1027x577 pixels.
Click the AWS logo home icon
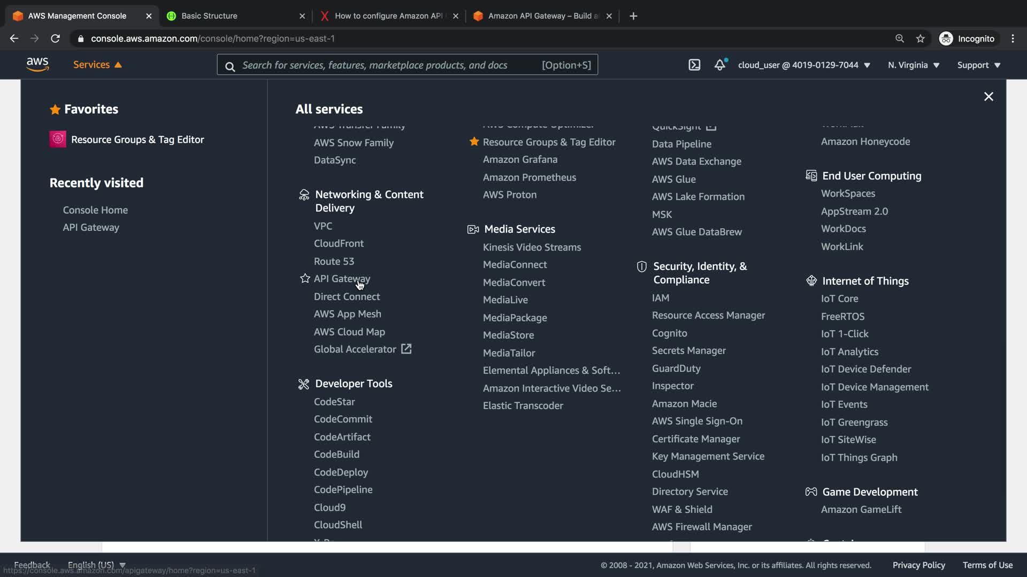37,65
